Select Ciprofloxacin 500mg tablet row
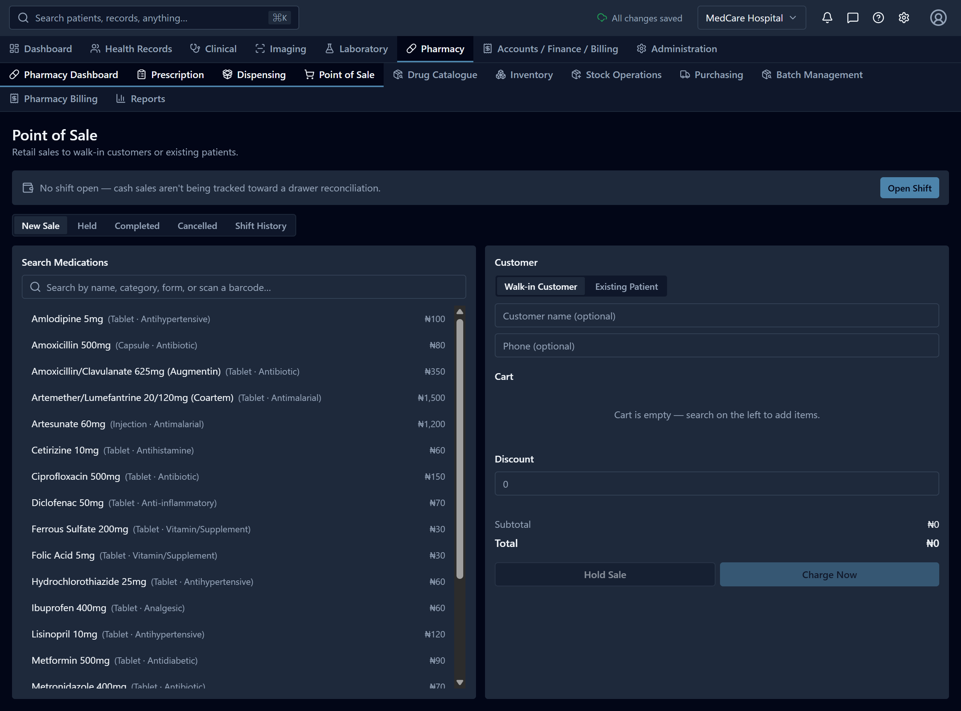The image size is (961, 711). 238,476
